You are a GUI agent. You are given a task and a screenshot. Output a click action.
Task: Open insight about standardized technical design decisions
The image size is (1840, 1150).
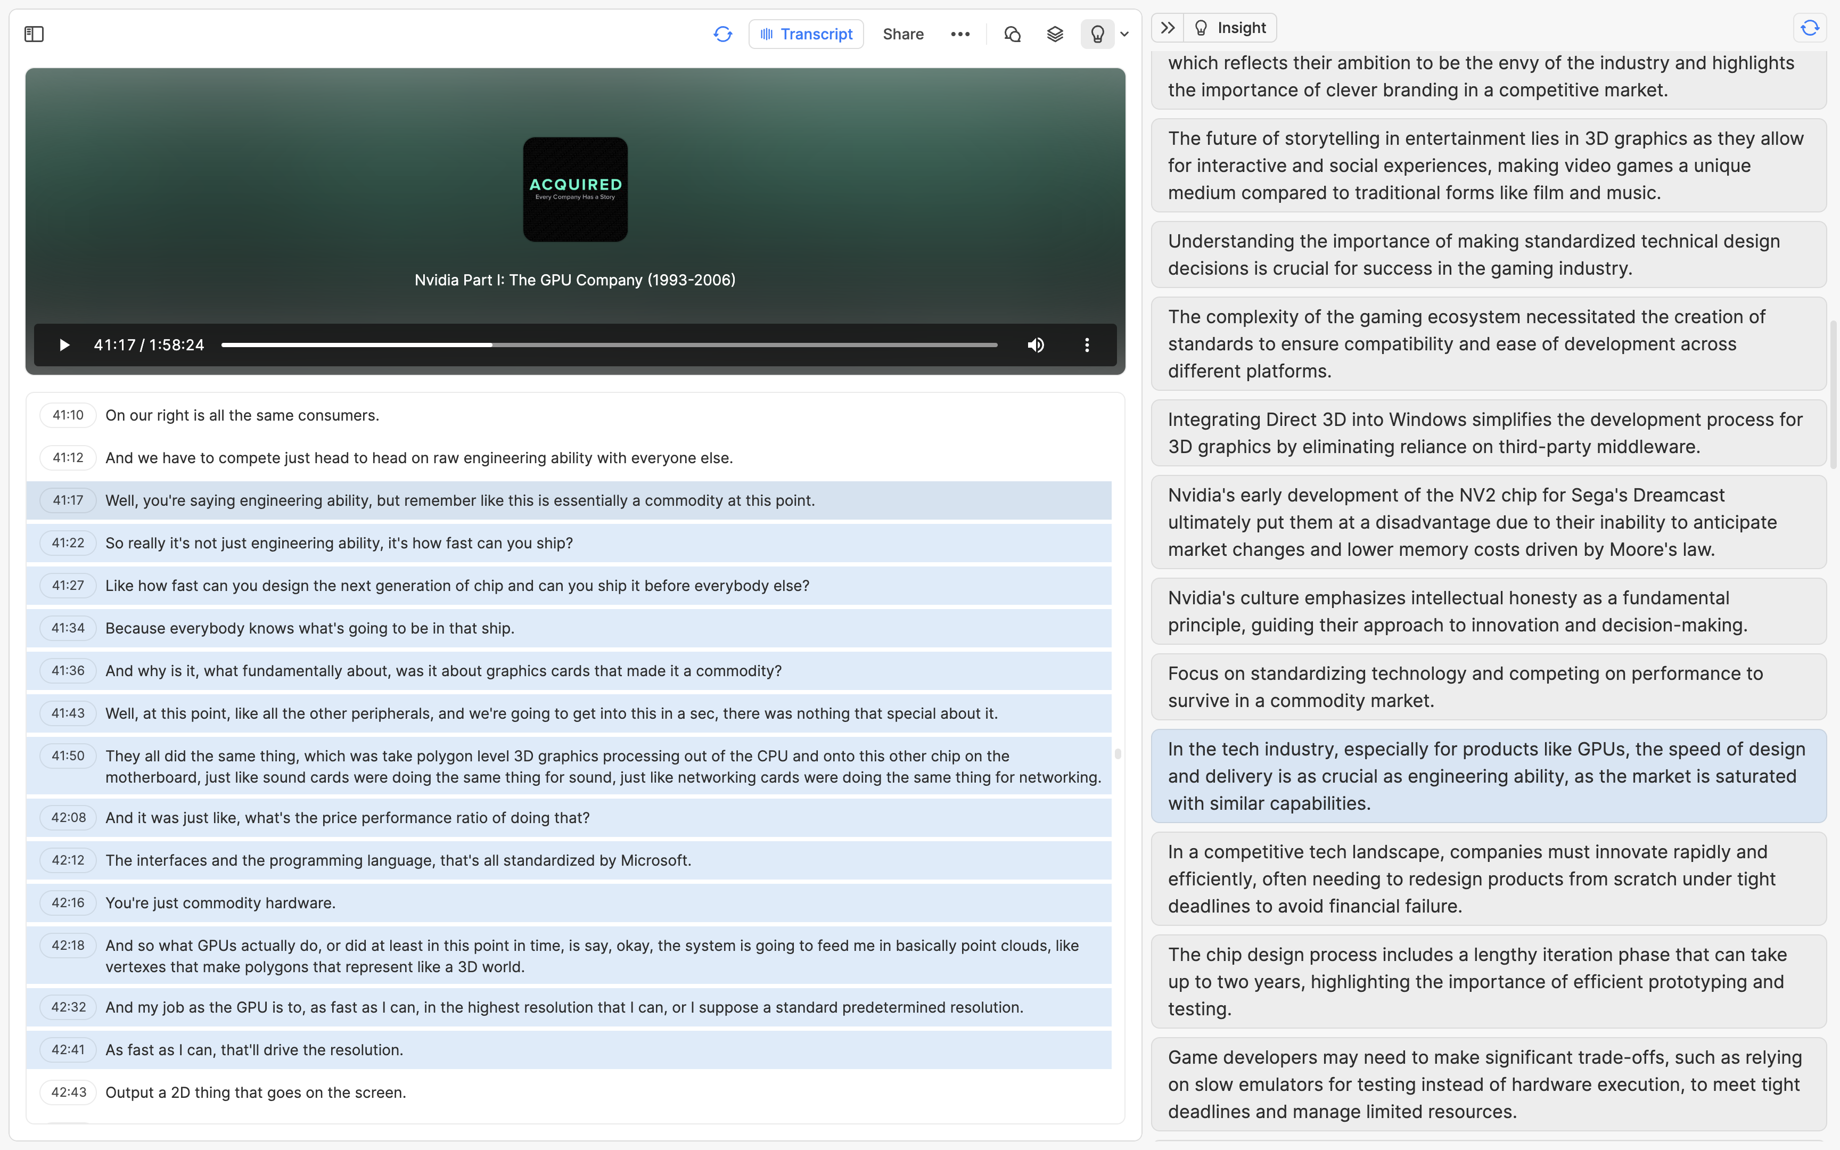point(1488,254)
